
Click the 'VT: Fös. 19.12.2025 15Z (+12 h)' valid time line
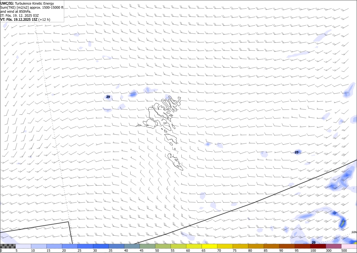tap(25, 20)
